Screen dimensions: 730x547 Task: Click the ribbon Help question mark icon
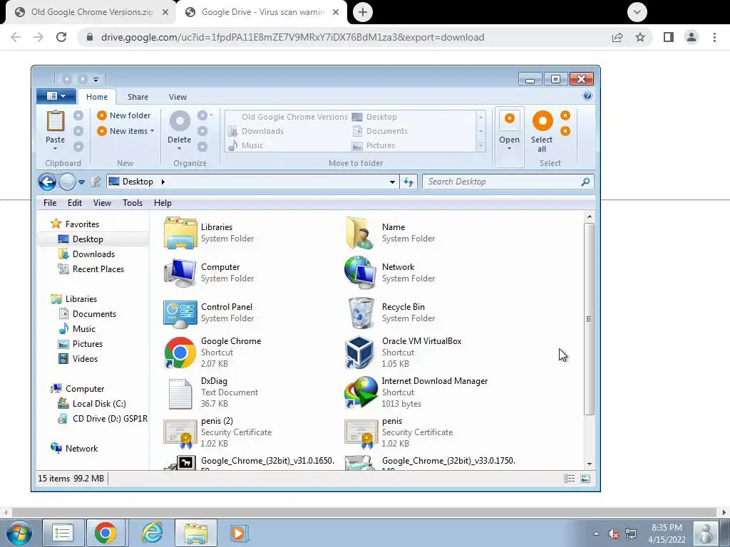[x=587, y=96]
